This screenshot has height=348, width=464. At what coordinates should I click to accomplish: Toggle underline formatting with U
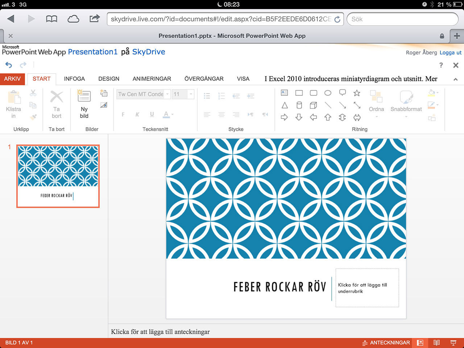pos(151,114)
